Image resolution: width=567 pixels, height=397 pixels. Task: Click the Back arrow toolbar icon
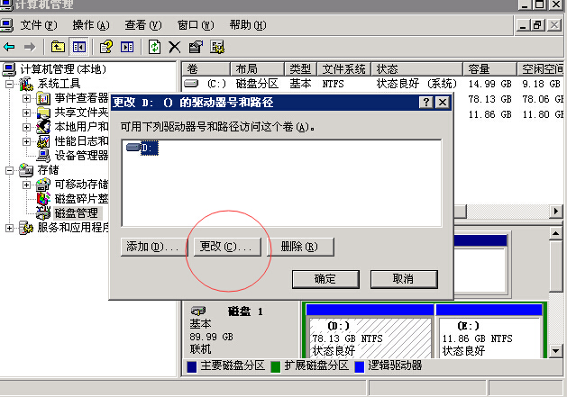click(x=10, y=47)
